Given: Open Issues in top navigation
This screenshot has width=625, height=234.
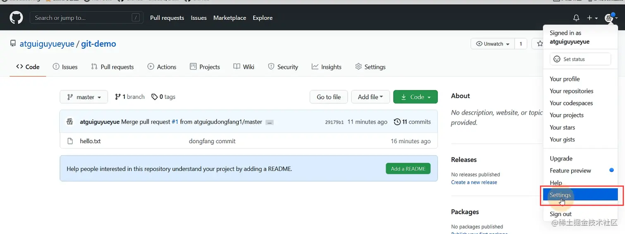Looking at the screenshot, I should [198, 18].
